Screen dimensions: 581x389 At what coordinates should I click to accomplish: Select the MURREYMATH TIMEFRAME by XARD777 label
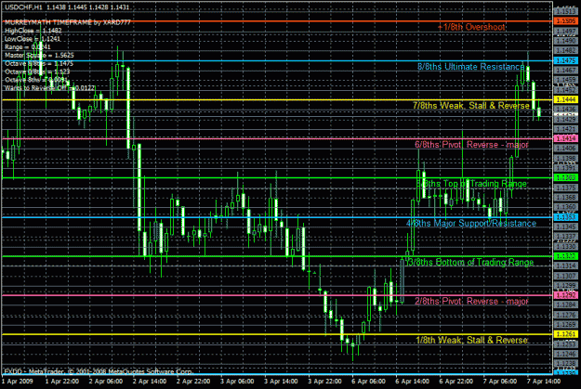pos(68,22)
